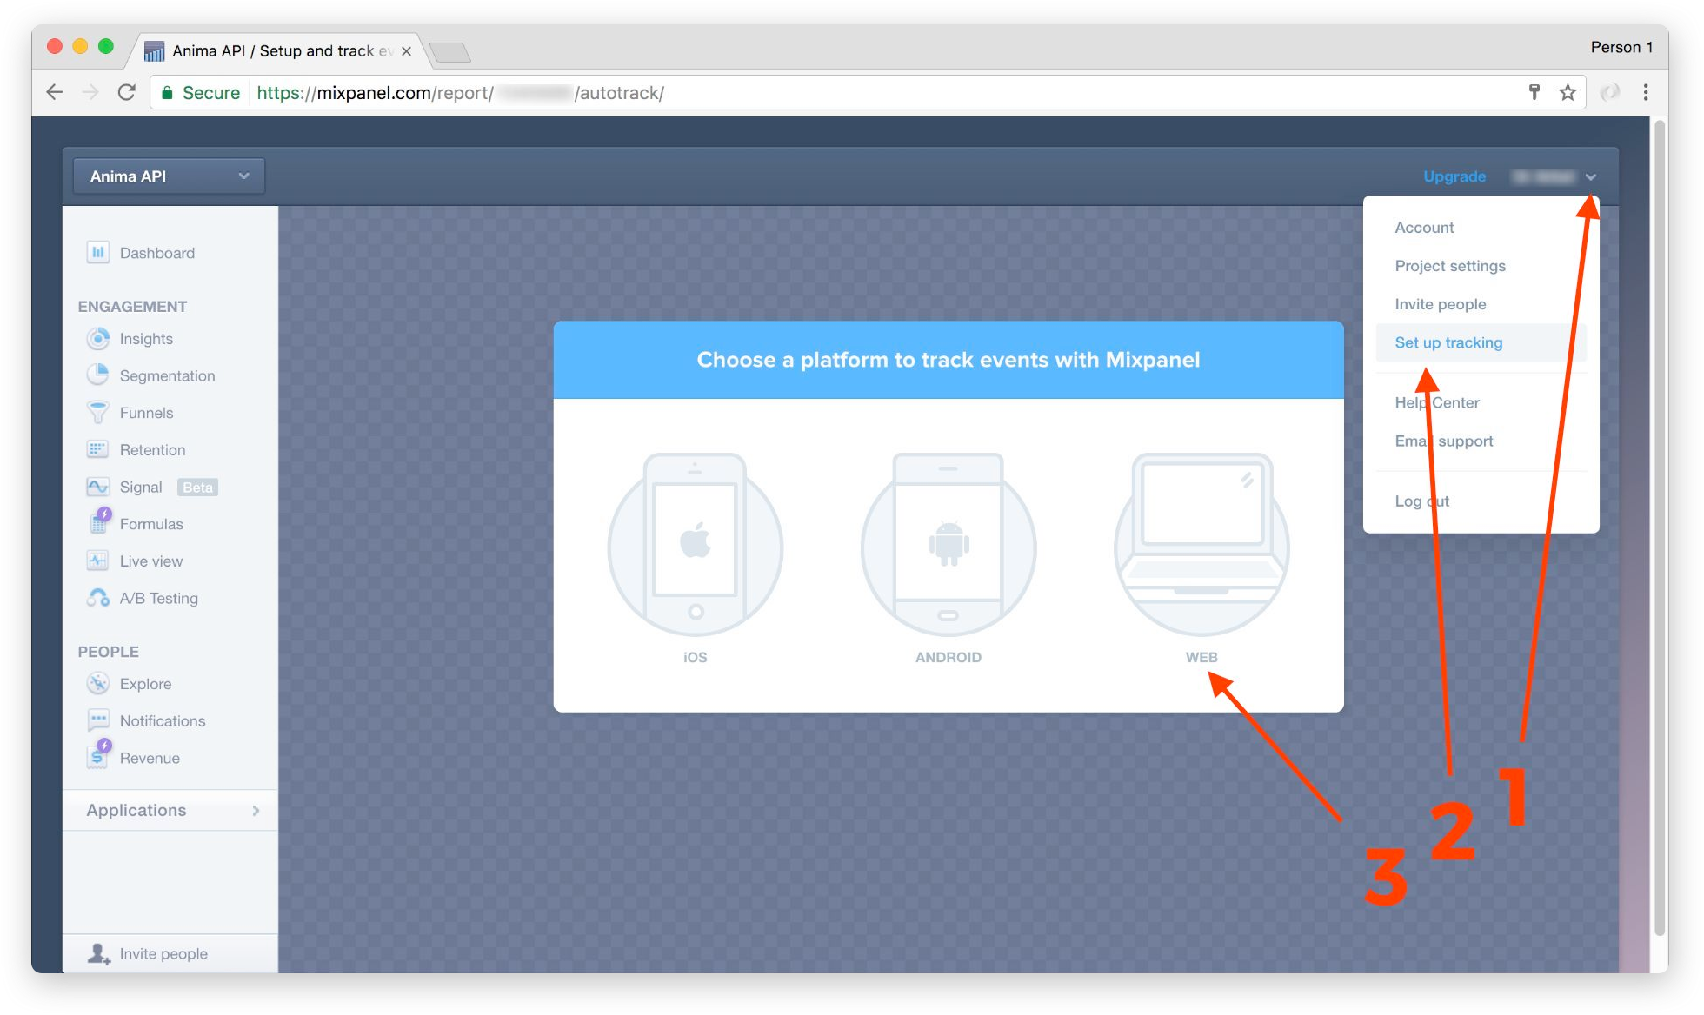Open the Notifications section
Viewport: 1704px width, 1015px height.
(x=163, y=720)
